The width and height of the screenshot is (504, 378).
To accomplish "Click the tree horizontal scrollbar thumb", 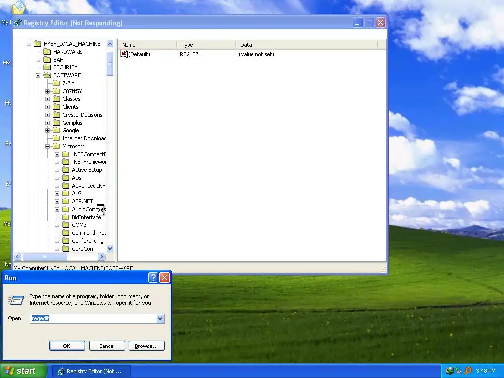I will (45, 256).
